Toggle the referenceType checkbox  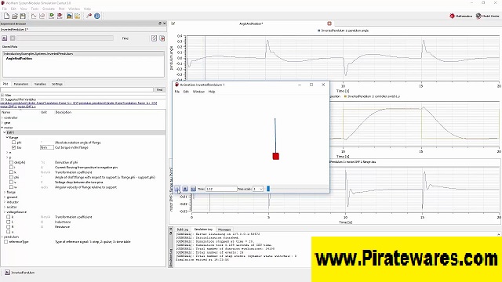coord(6,242)
